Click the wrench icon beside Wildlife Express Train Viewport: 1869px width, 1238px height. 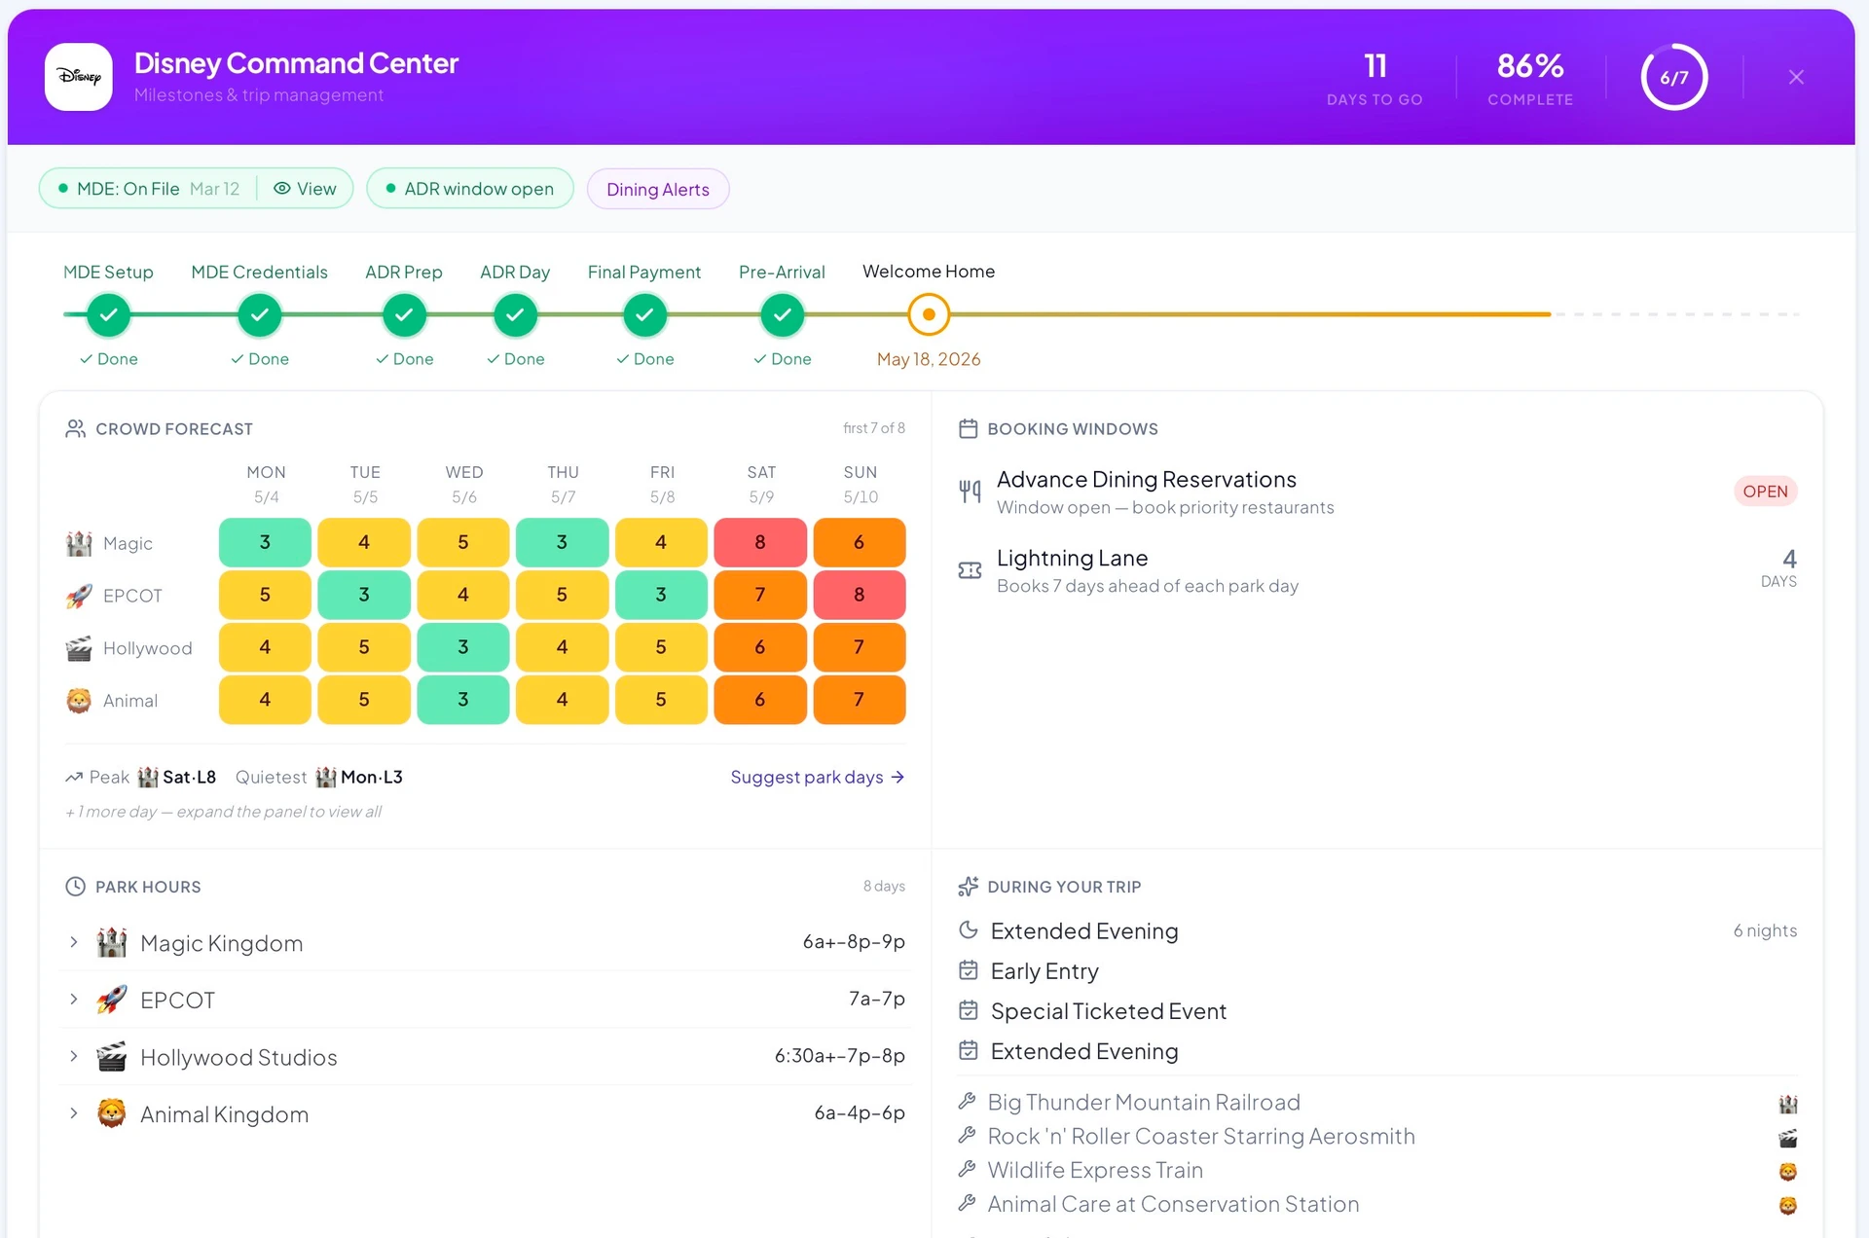click(x=967, y=1169)
